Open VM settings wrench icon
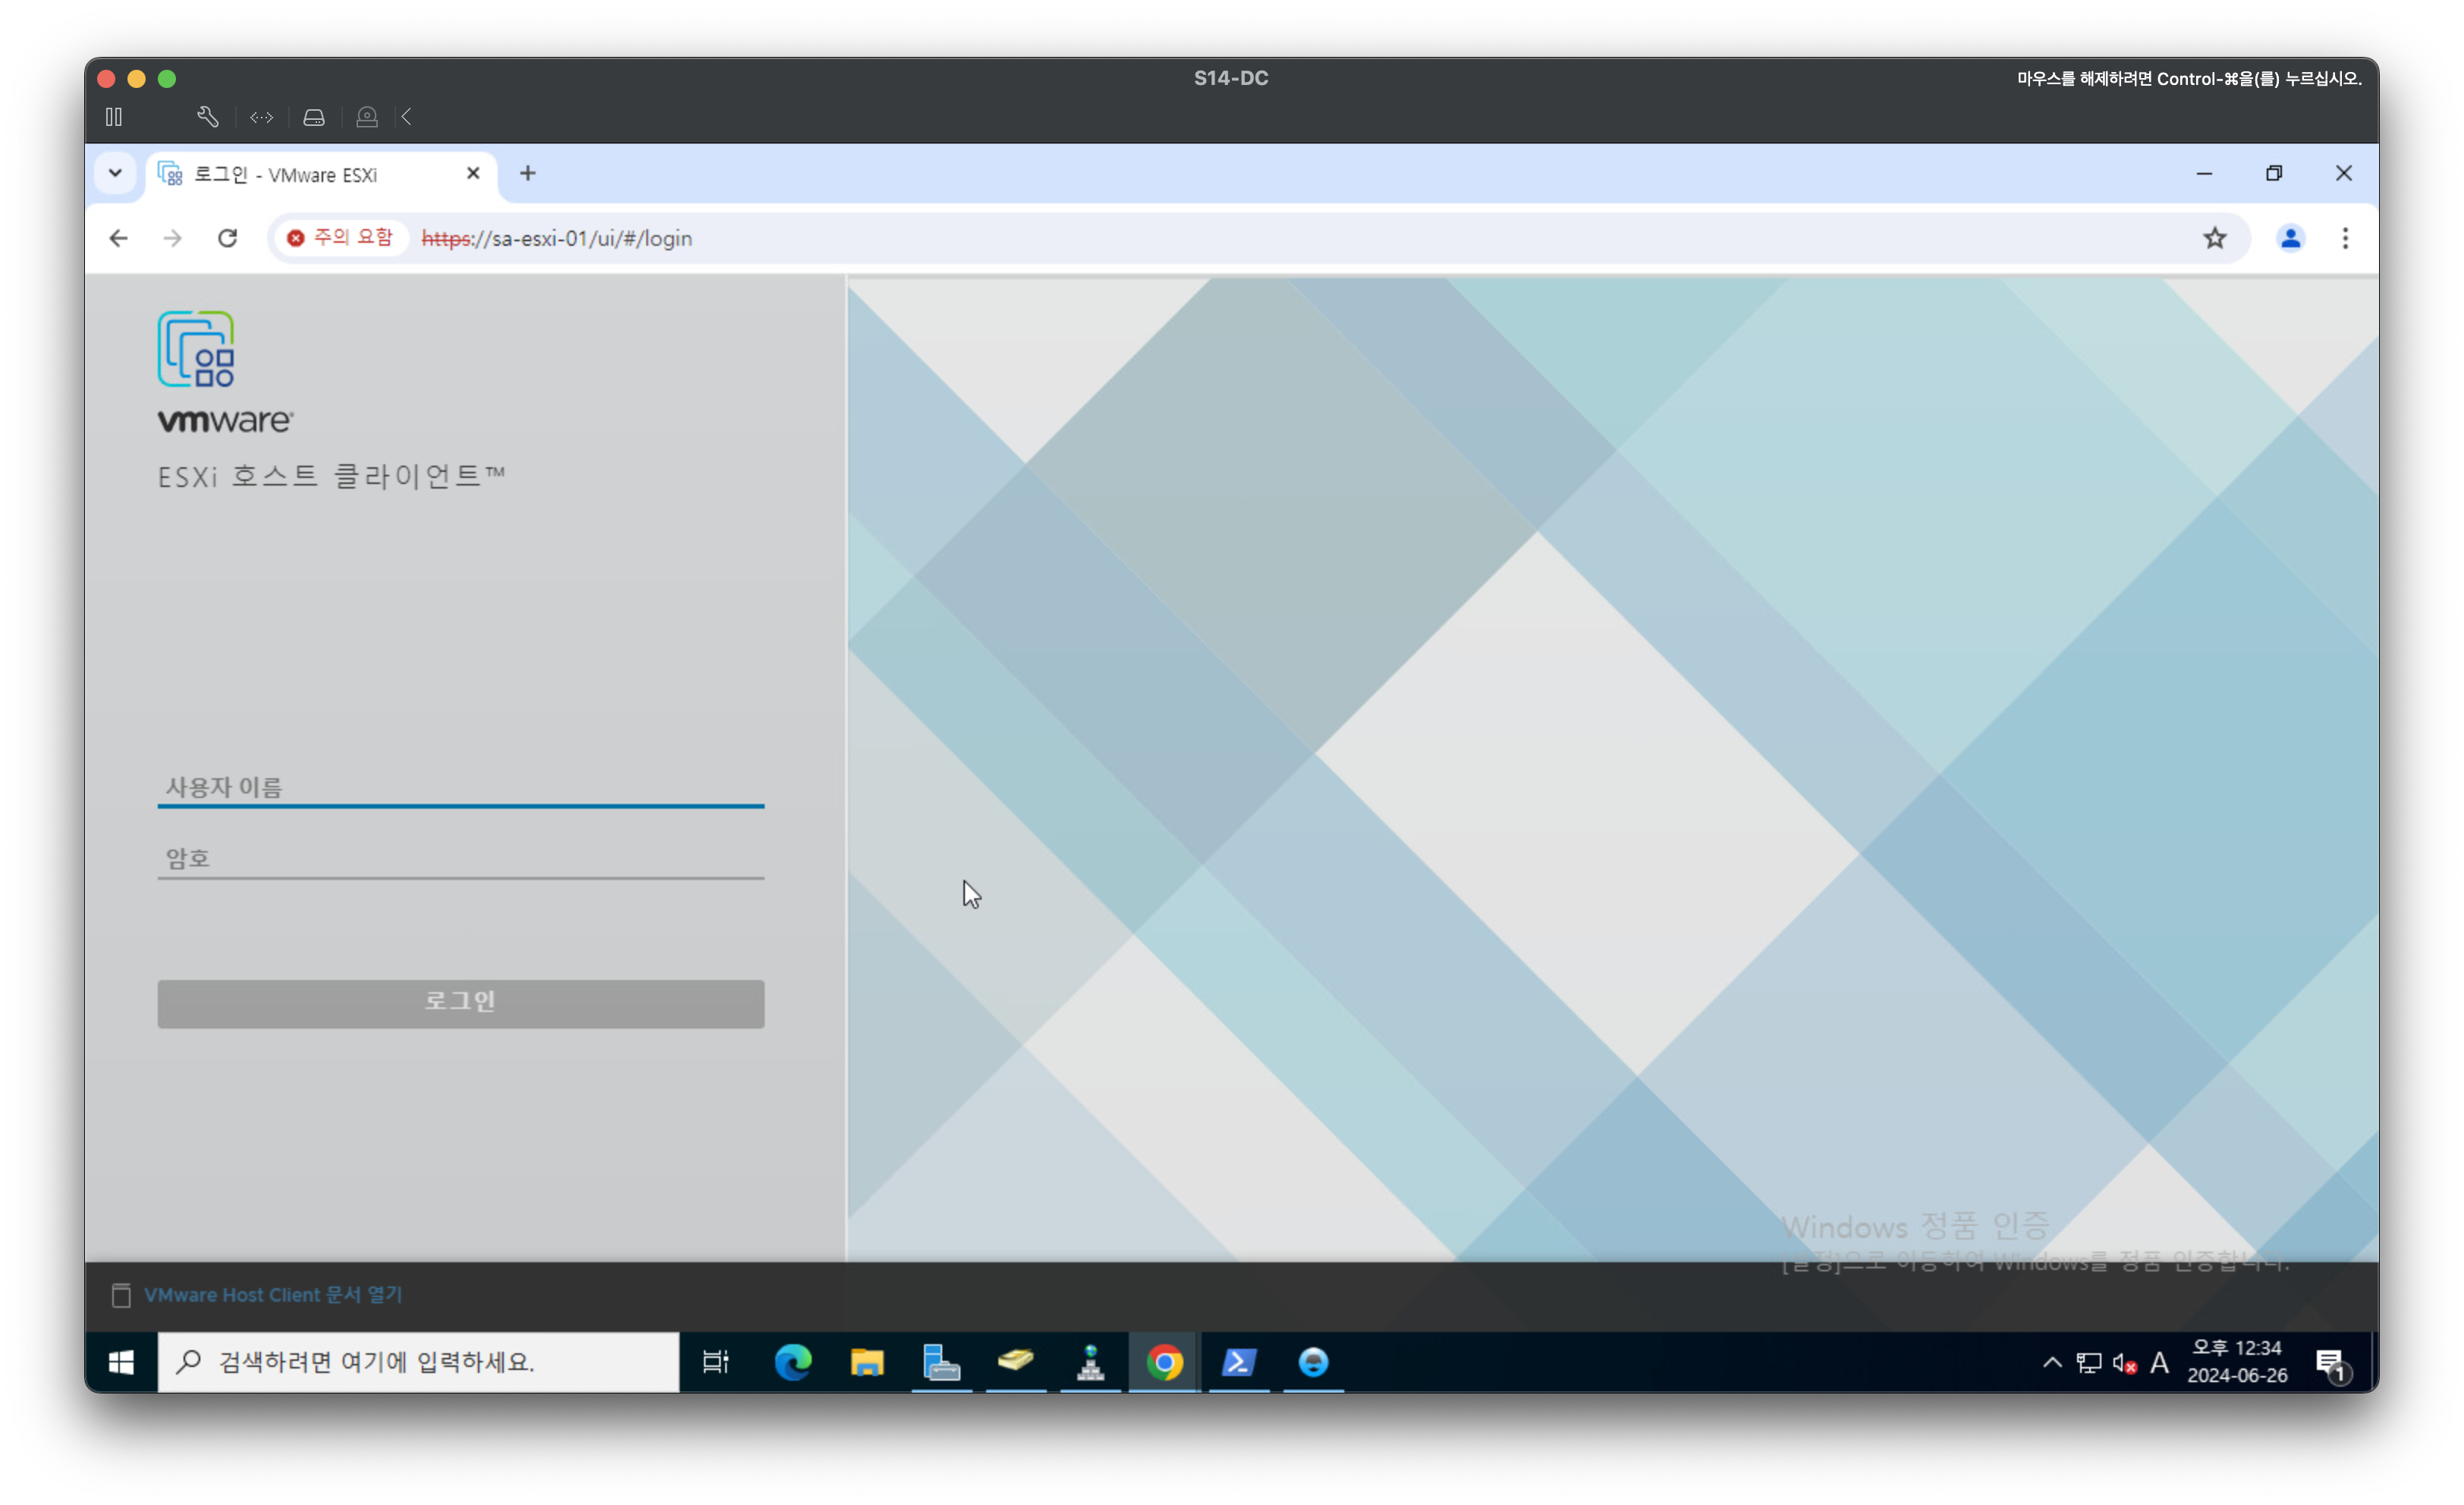Screen dimensions: 2464x1505 207,117
